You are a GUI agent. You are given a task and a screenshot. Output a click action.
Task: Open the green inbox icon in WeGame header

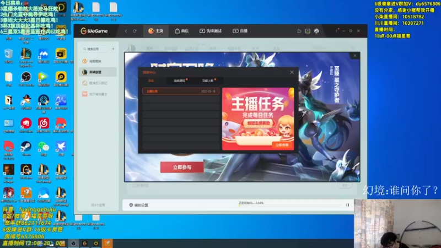pos(308,31)
